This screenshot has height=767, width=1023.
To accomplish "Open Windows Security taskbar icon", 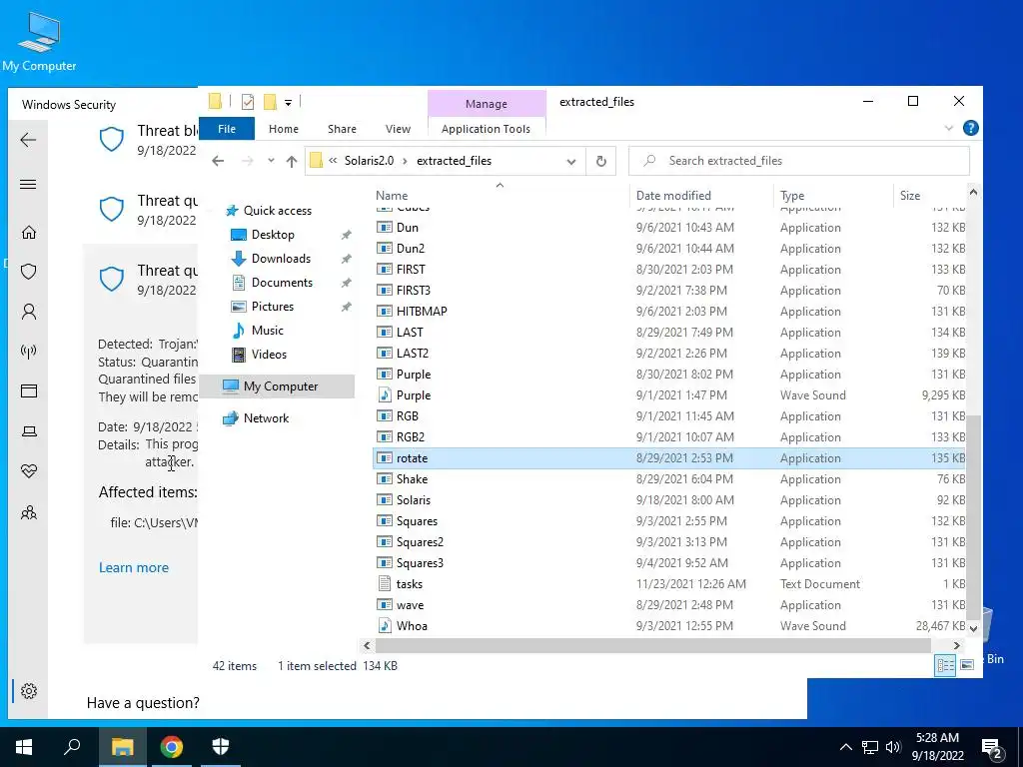I will point(221,747).
